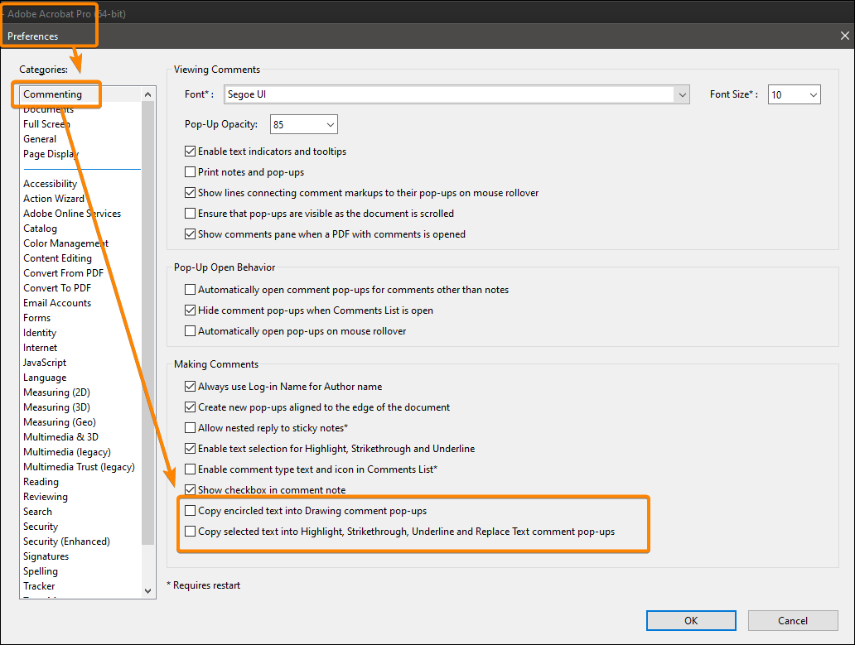
Task: Switch to the Spelling category
Action: pyautogui.click(x=41, y=570)
